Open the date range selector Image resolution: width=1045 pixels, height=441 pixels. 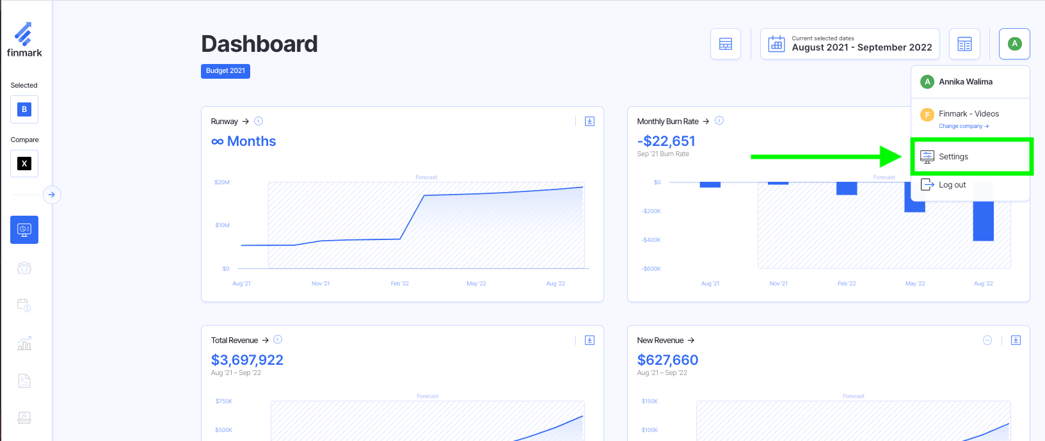(850, 44)
